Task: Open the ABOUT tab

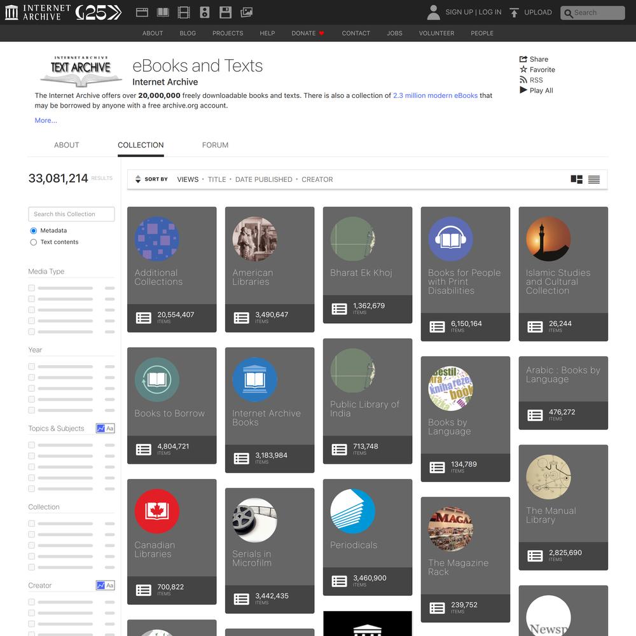Action: click(x=67, y=145)
